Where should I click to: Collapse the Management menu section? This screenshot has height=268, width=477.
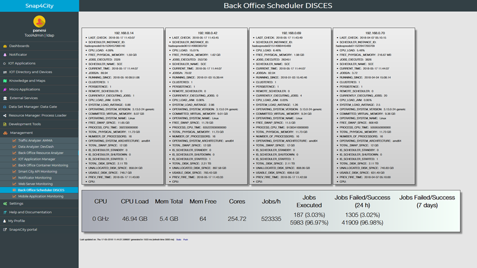pyautogui.click(x=21, y=133)
